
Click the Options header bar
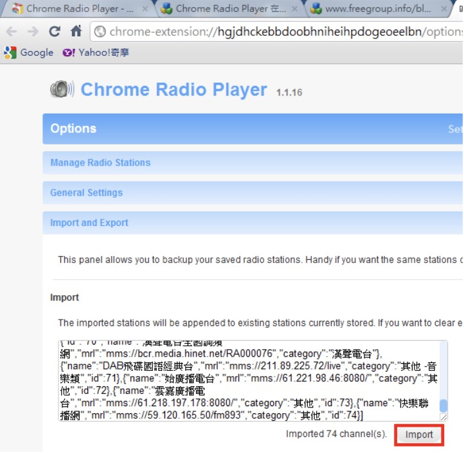click(253, 129)
